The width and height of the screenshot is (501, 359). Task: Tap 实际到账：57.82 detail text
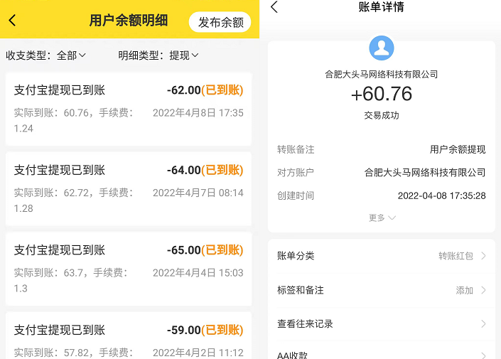pyautogui.click(x=73, y=353)
